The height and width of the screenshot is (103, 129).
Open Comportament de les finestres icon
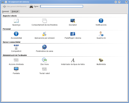click(44, 21)
